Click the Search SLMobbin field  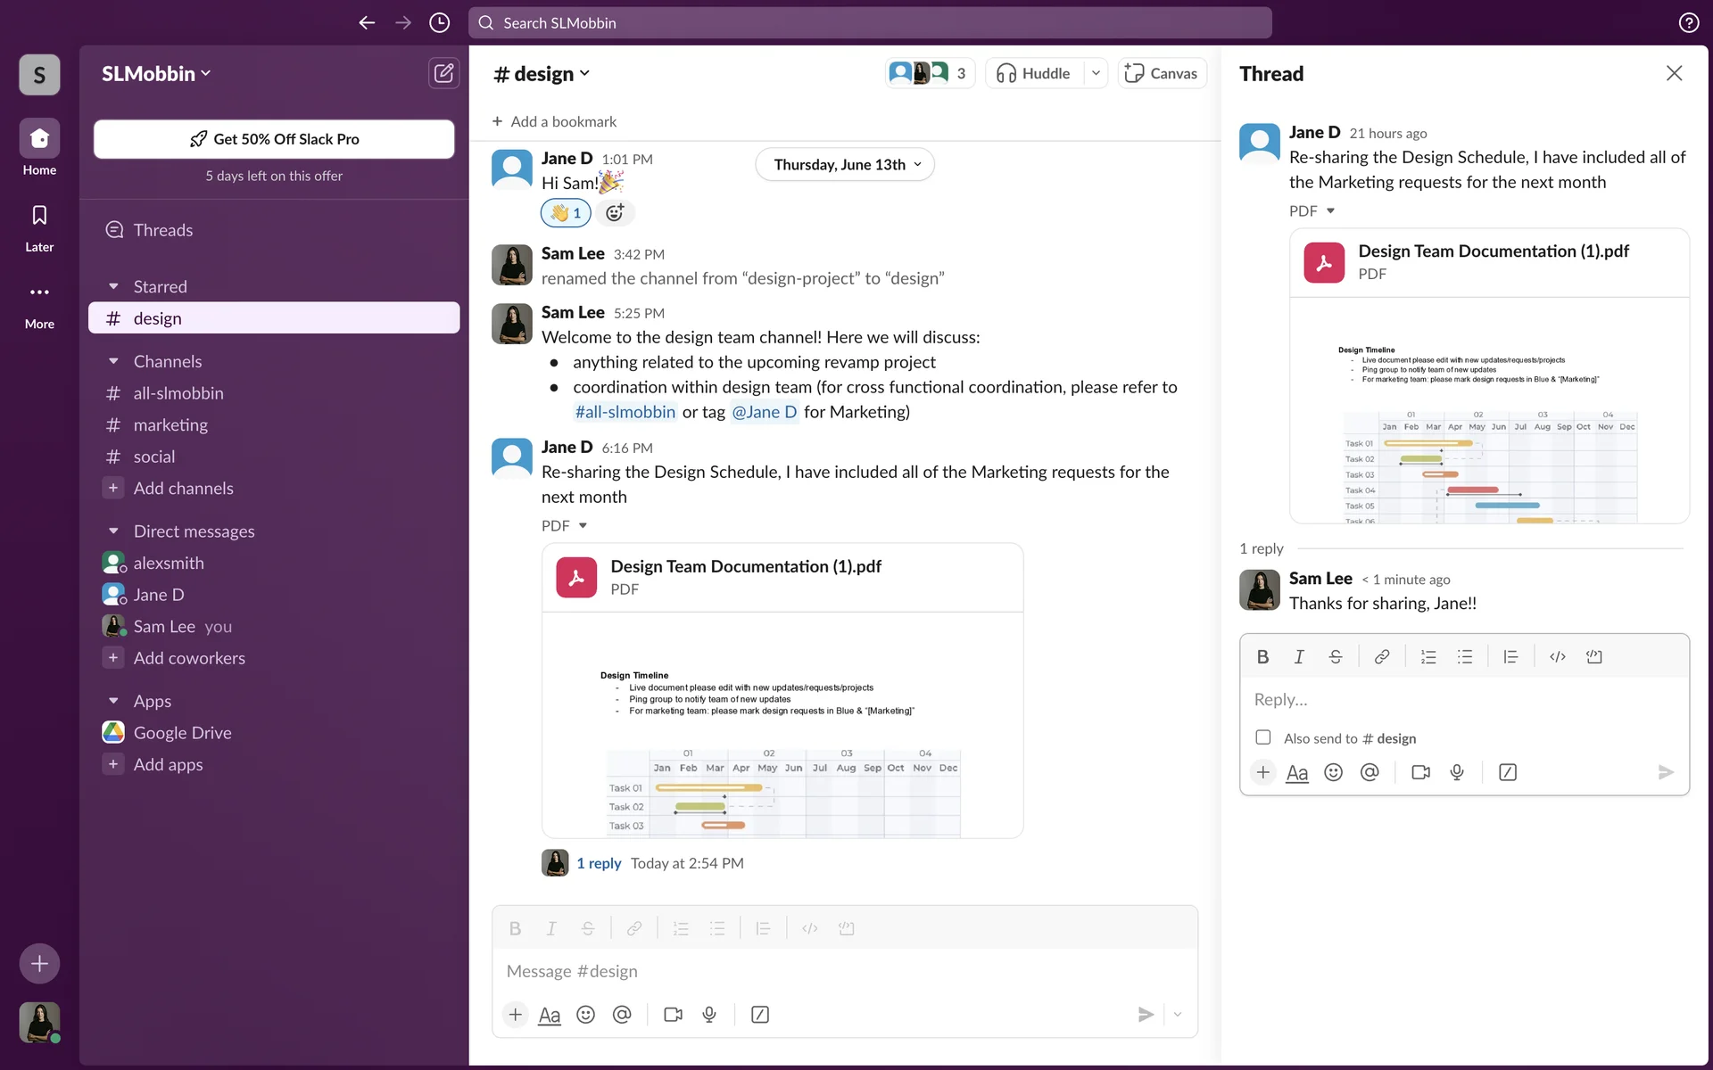870,23
